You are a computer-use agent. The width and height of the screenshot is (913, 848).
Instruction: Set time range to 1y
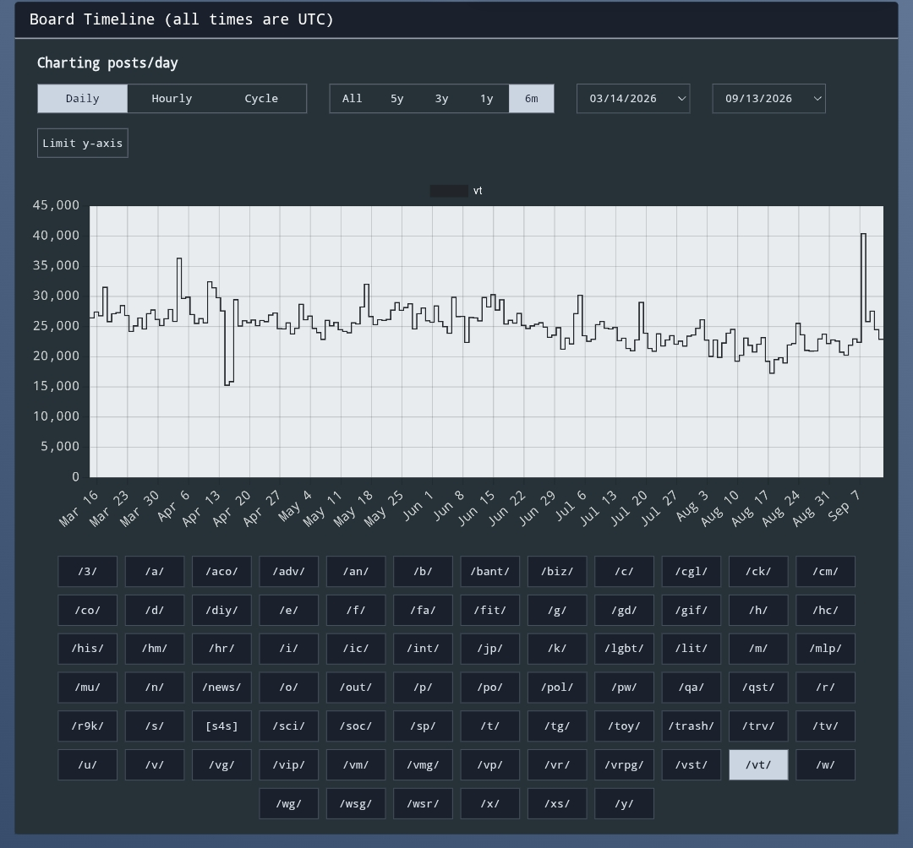tap(487, 99)
